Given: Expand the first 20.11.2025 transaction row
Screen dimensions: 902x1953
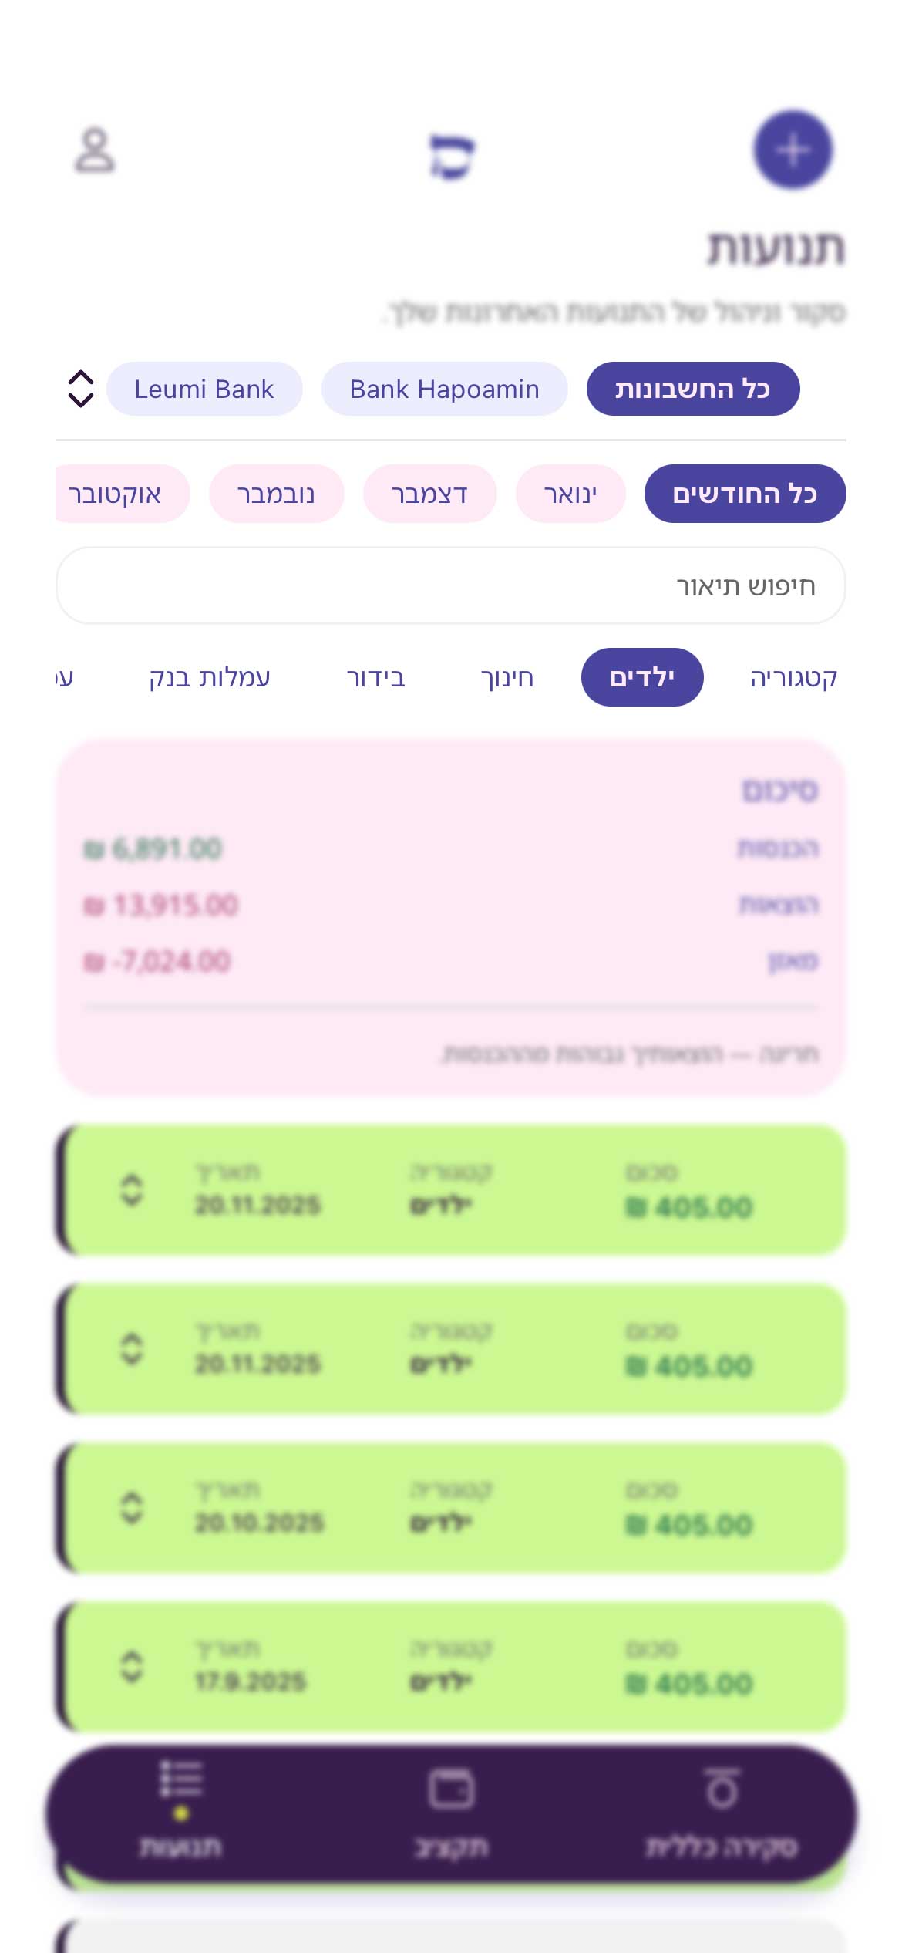Looking at the screenshot, I should tap(132, 1189).
